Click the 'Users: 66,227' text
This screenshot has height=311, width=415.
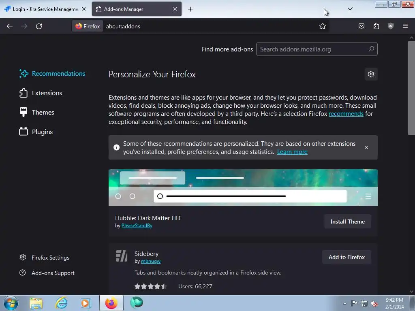coord(195,286)
